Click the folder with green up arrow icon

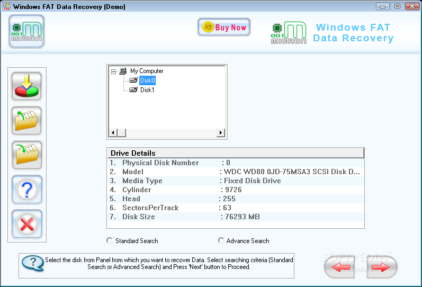point(26,121)
